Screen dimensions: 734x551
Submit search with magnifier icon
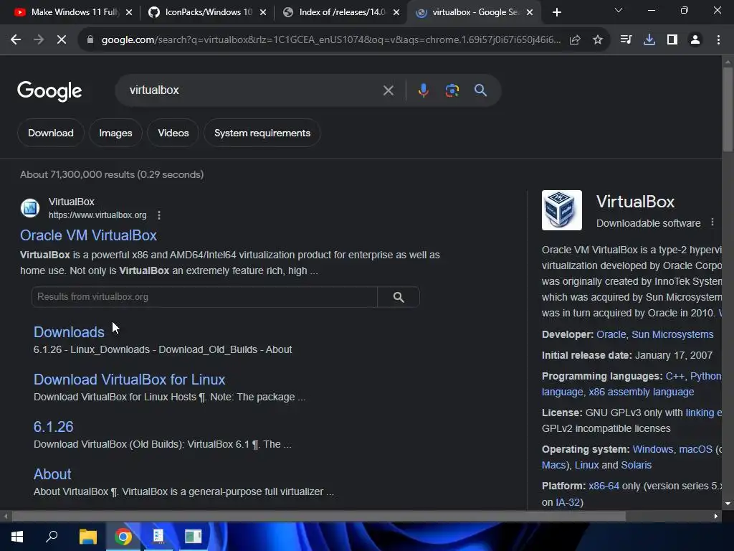pos(480,90)
